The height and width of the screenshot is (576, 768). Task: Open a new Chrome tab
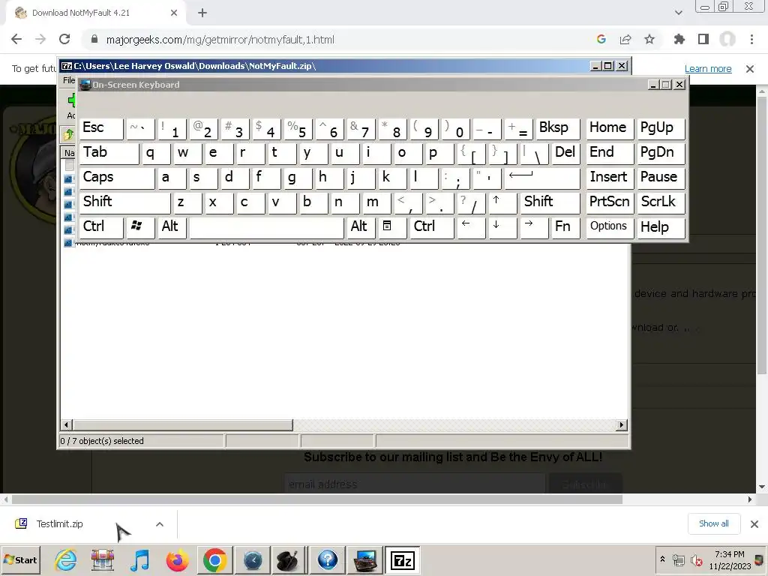[x=202, y=13]
